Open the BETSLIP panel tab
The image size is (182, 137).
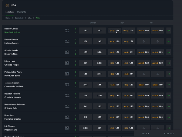[146, 133]
